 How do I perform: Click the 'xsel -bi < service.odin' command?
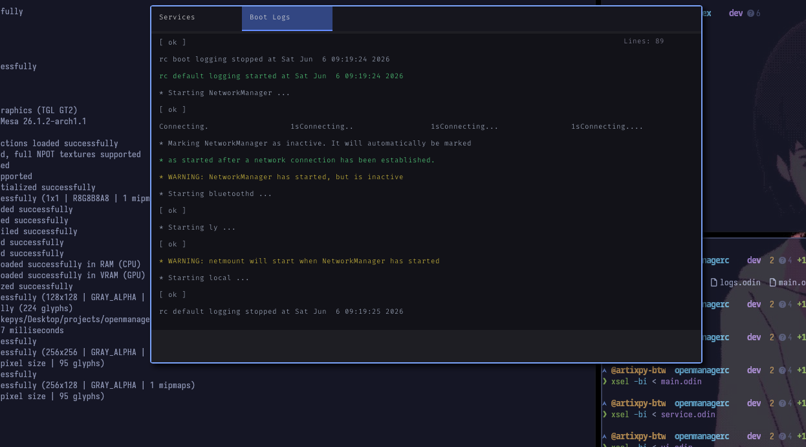tap(663, 415)
